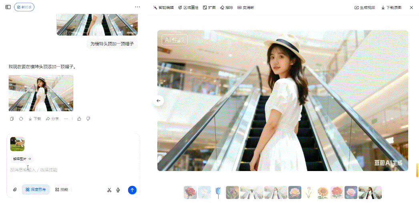419x203 pixels.
Task: Open more options beside 分享
Action: (x=66, y=119)
